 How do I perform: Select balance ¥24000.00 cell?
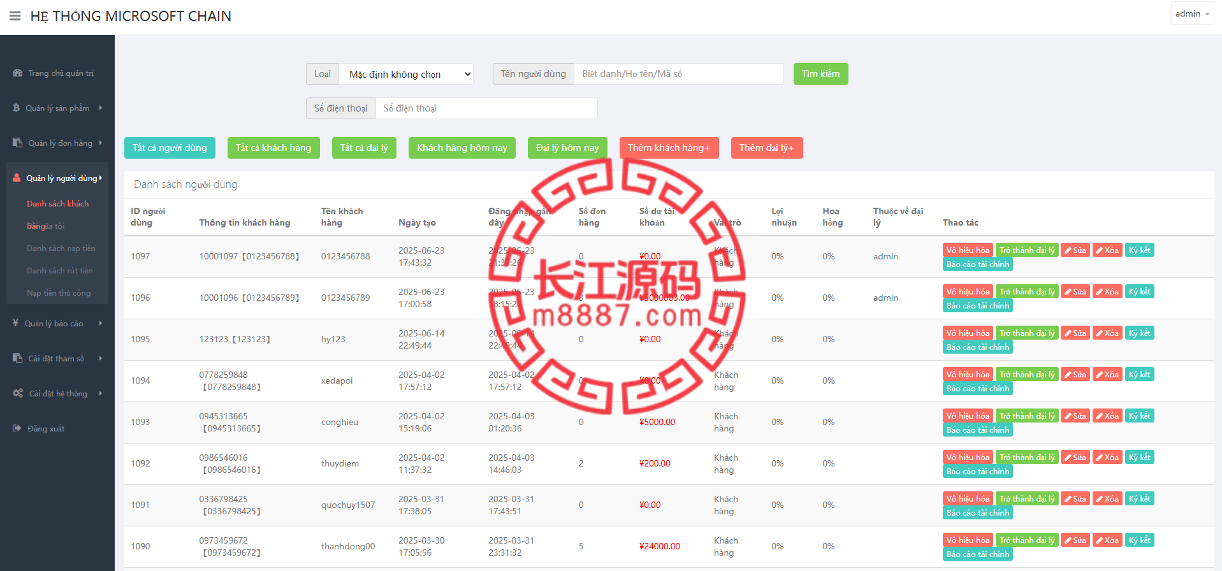[x=660, y=547]
